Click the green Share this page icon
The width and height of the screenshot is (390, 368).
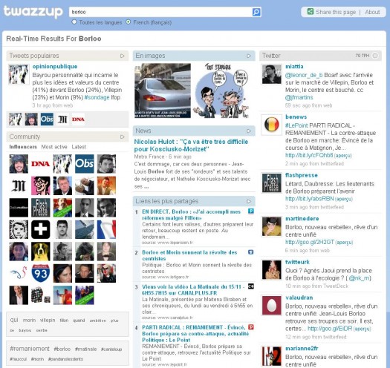point(311,11)
